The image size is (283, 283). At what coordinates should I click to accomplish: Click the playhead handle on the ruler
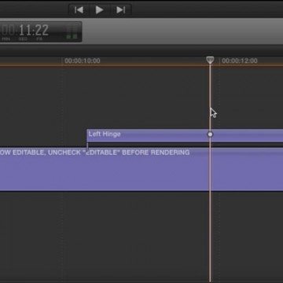[x=210, y=60]
